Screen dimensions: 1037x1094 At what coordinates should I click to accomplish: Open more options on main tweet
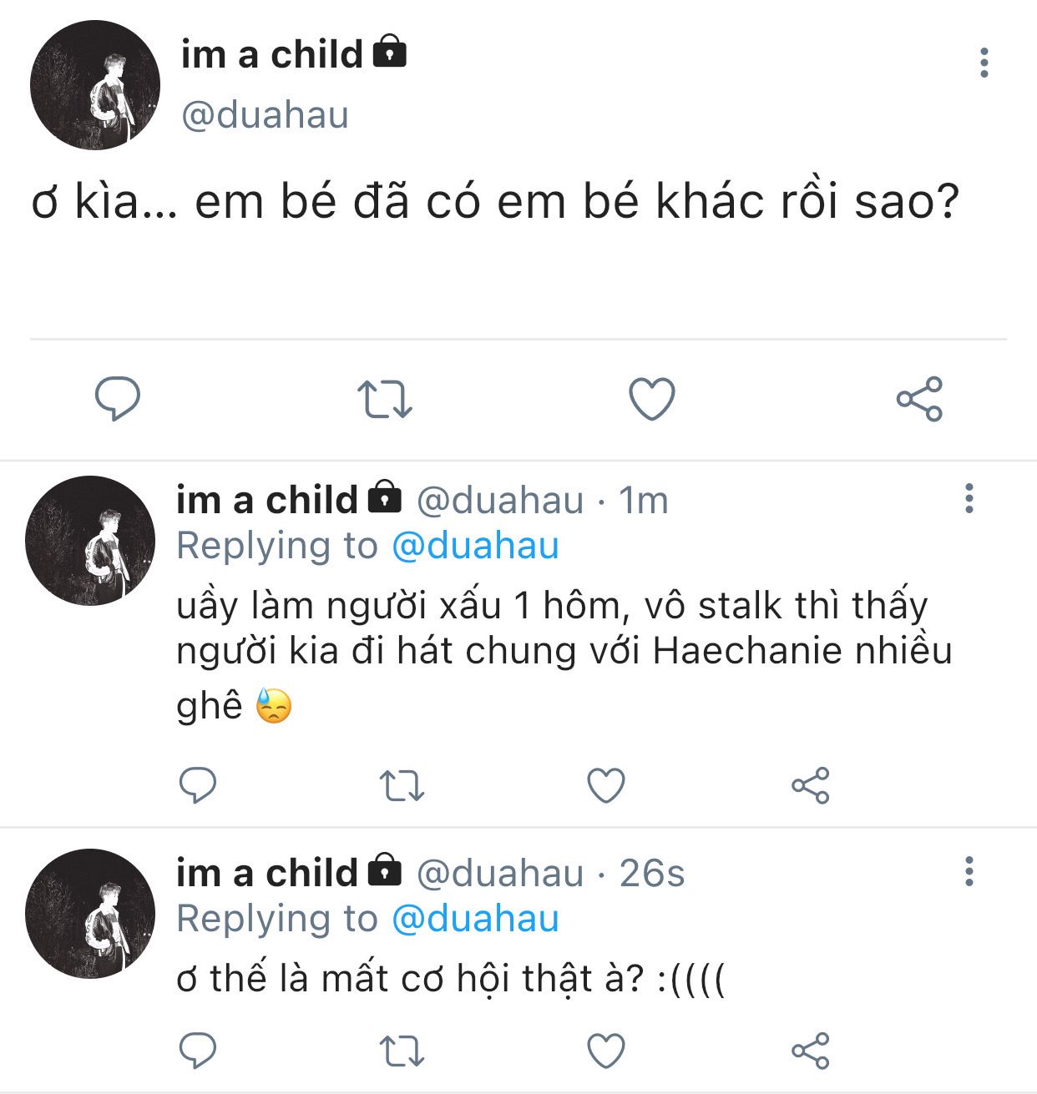point(984,63)
